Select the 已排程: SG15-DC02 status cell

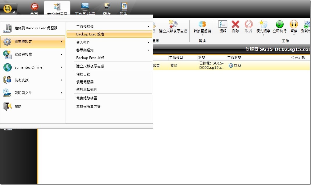[212, 65]
